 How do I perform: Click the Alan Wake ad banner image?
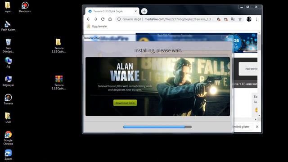[157, 86]
